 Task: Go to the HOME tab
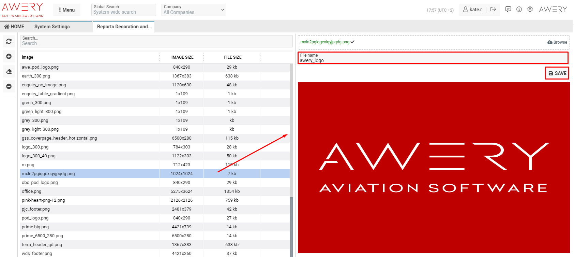pyautogui.click(x=14, y=27)
